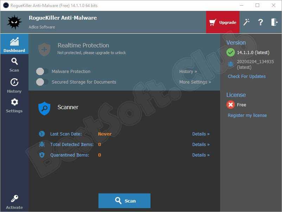This screenshot has height=212, width=282.
Task: Click the blue signature database bug icon
Action: coord(230,64)
